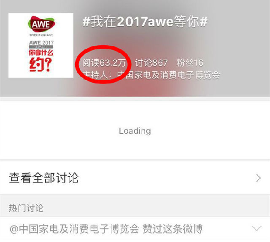Image resolution: width=270 pixels, height=242 pixels.
Task: Tap the 主持人 label in header
Action: click(x=95, y=75)
